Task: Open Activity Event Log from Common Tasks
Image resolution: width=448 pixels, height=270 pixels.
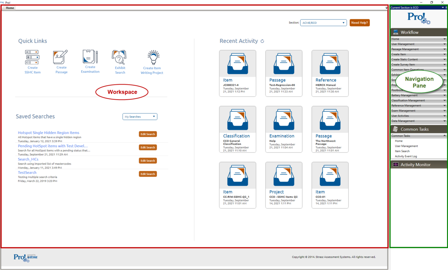Action: (x=406, y=156)
